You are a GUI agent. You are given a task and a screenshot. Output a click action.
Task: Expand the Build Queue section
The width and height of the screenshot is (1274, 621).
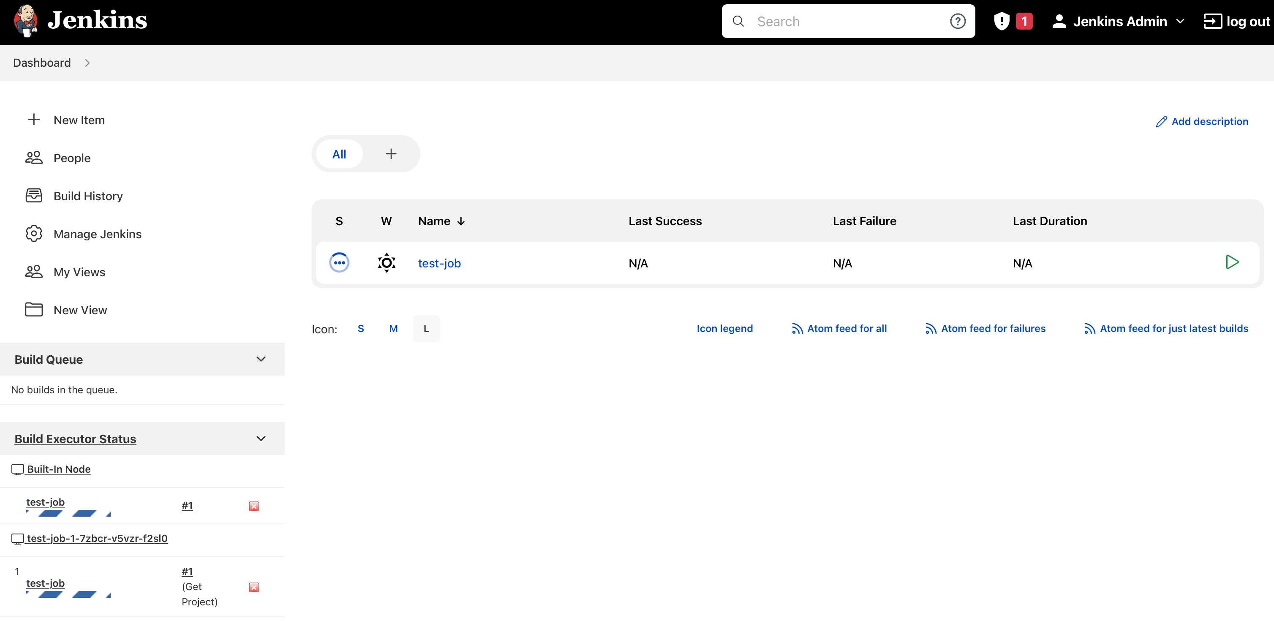(x=261, y=359)
